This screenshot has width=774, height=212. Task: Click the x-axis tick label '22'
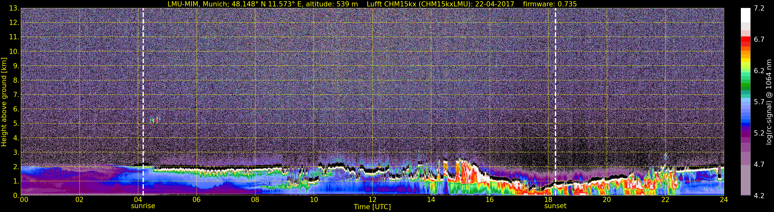665,200
